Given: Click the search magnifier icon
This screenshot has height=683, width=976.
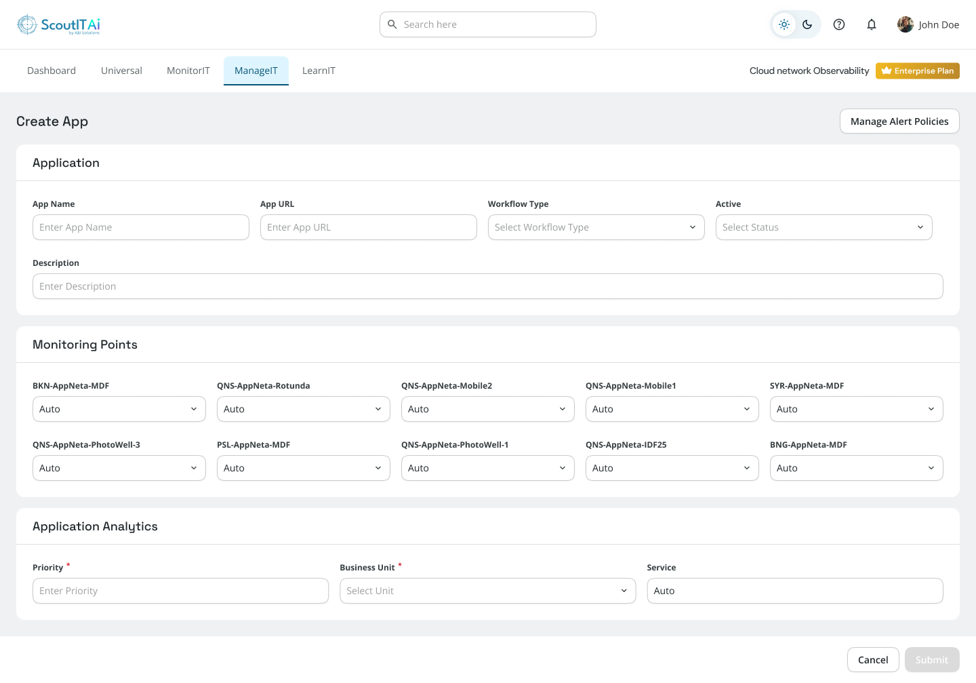Looking at the screenshot, I should click(x=392, y=24).
